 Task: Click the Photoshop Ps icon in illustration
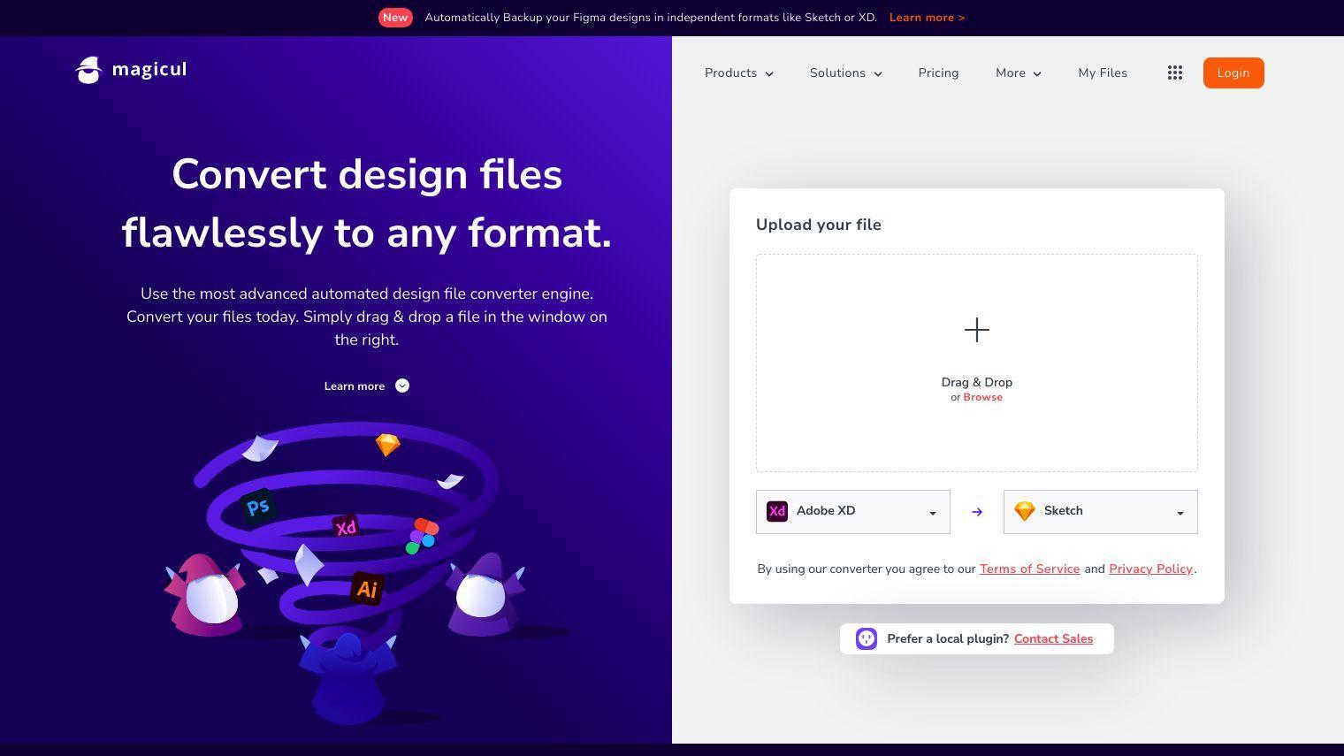(x=257, y=508)
